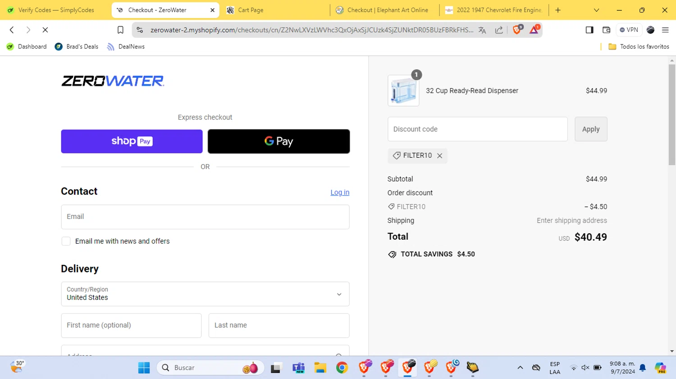Focus the Discount code field

(478, 129)
